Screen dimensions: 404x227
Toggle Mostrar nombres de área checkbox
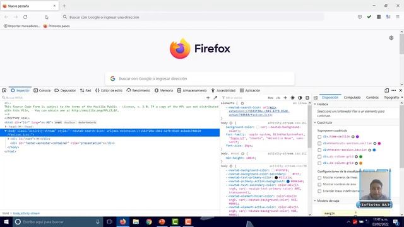tap(319, 185)
